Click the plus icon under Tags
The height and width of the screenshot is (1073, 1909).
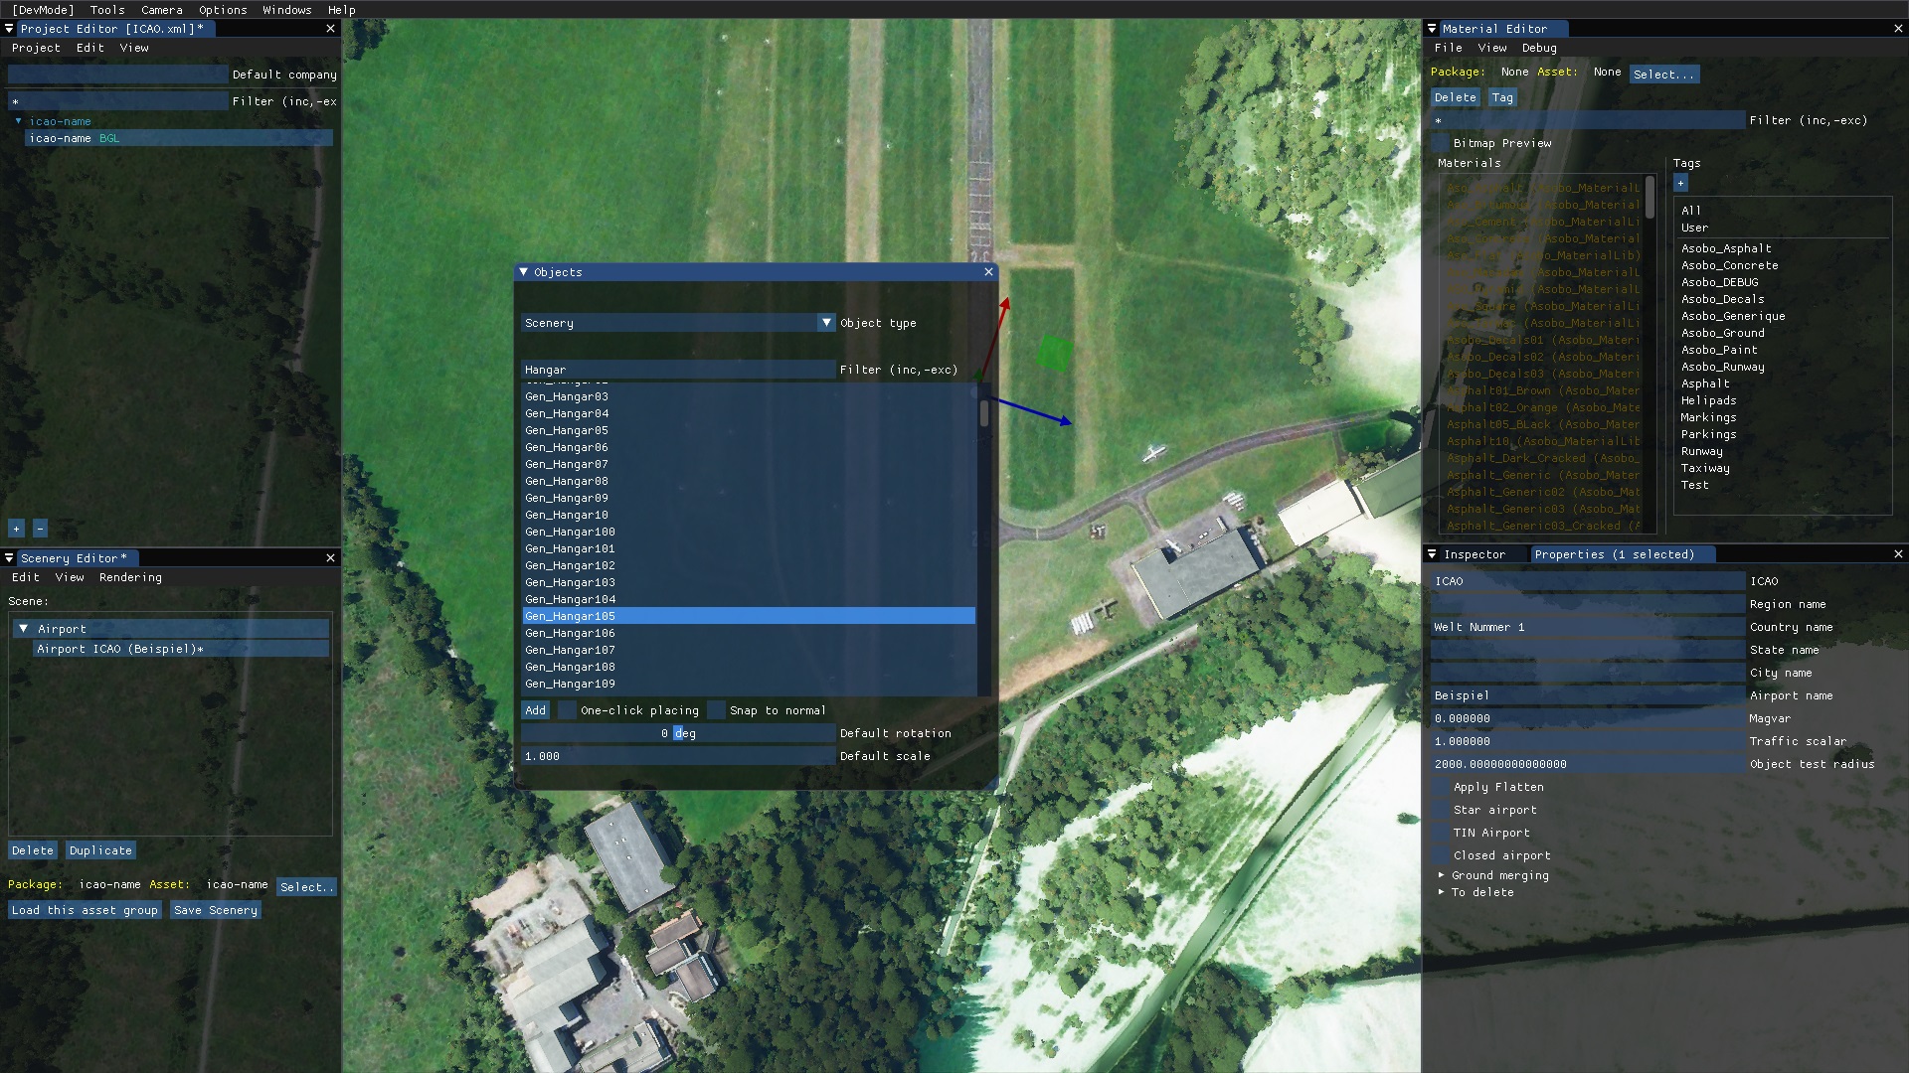pyautogui.click(x=1680, y=183)
